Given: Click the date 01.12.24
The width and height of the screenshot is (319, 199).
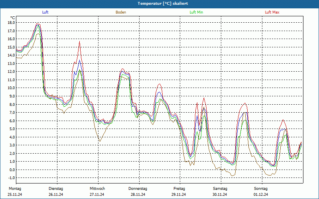Looking at the screenshot, I should 261,195.
